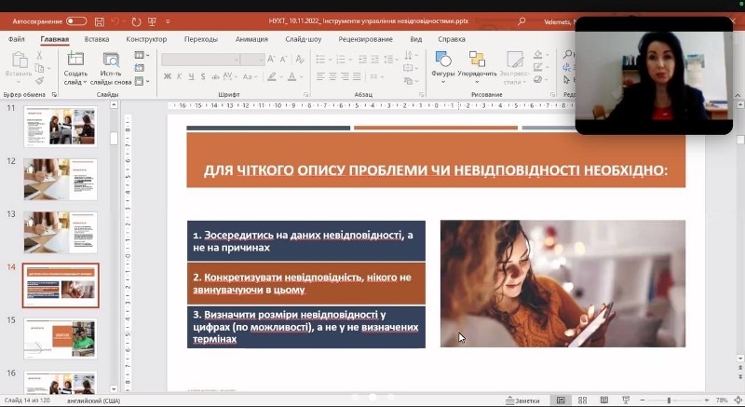Toggle align text left
Image resolution: width=745 pixels, height=407 pixels.
[320, 76]
